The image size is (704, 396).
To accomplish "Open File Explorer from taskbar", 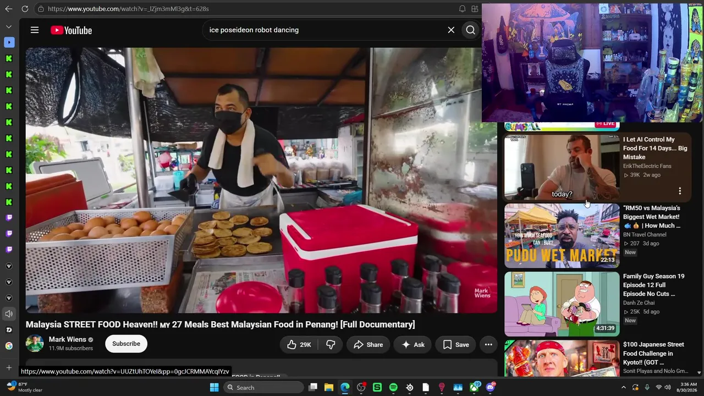I will [329, 388].
